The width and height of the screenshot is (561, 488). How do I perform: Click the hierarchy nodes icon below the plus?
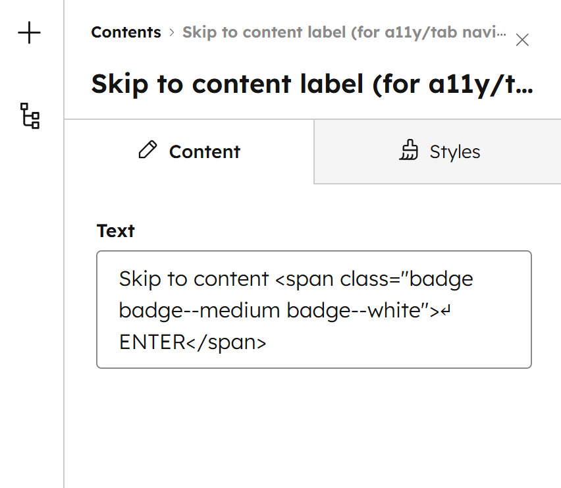29,117
